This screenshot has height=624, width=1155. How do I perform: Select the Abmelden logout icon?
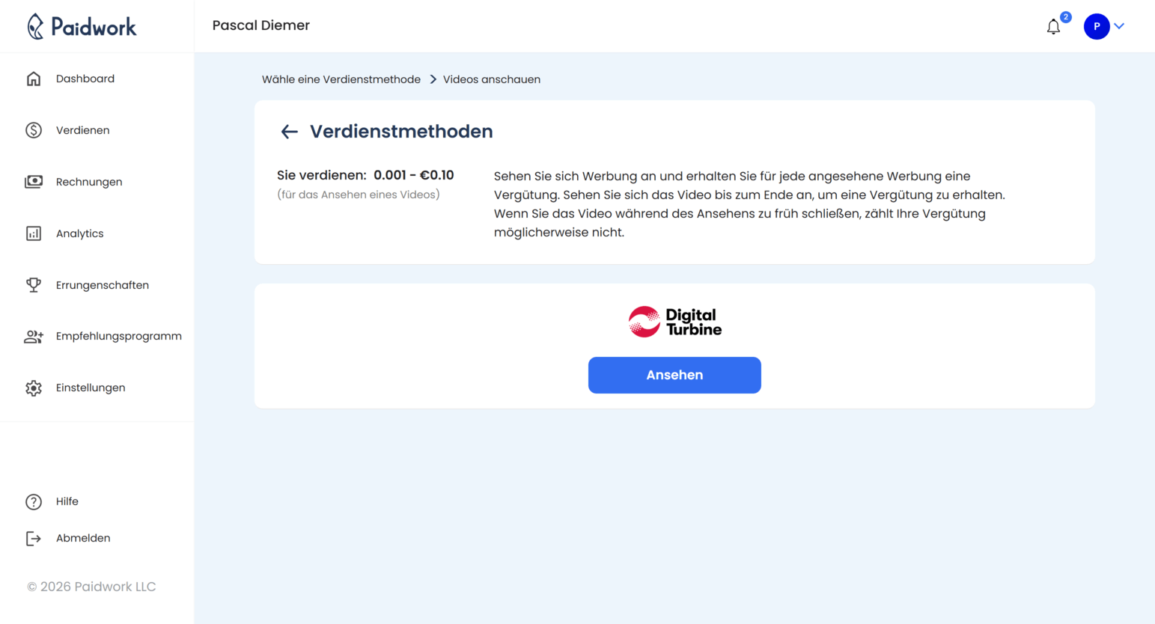pyautogui.click(x=34, y=537)
